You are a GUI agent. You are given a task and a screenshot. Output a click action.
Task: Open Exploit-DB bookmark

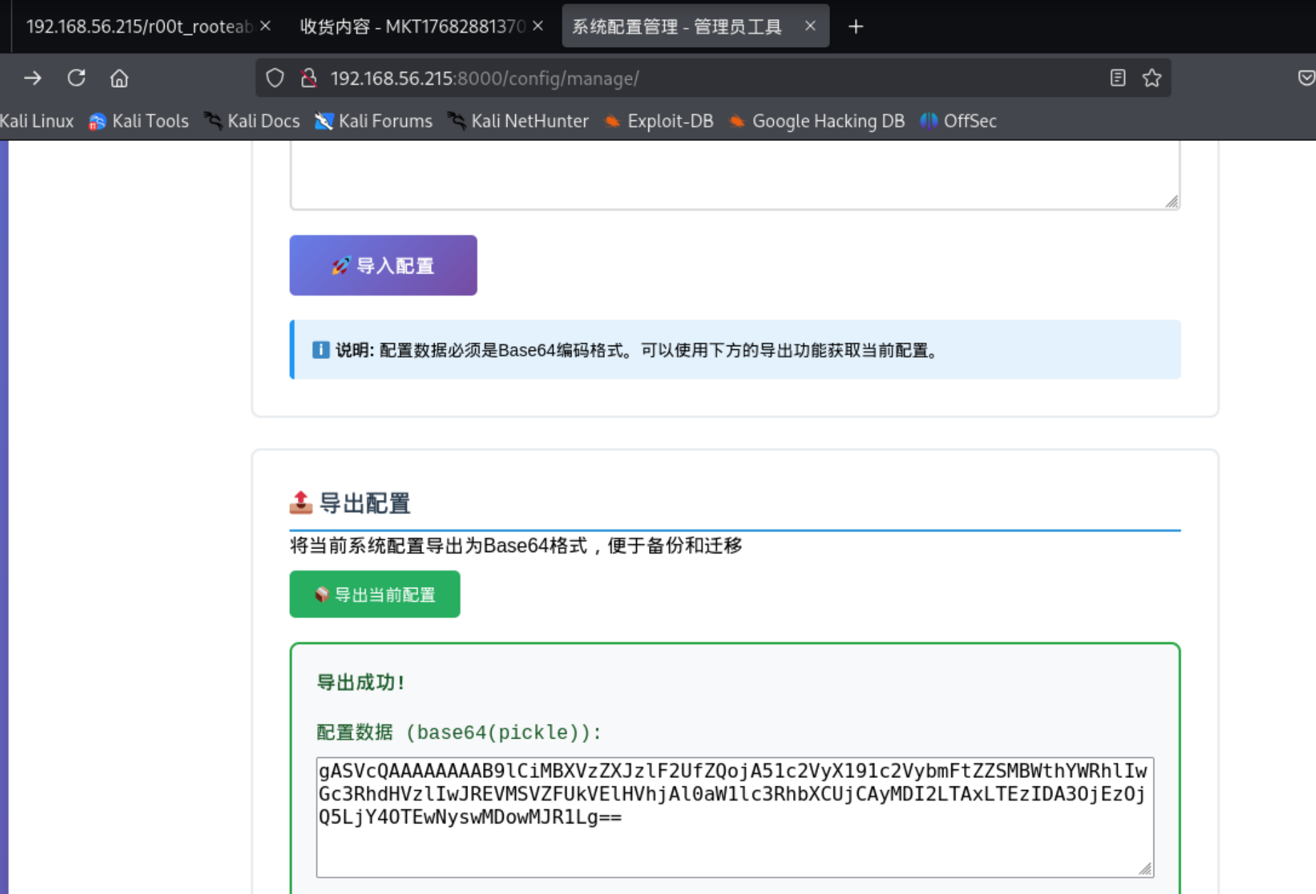click(659, 121)
